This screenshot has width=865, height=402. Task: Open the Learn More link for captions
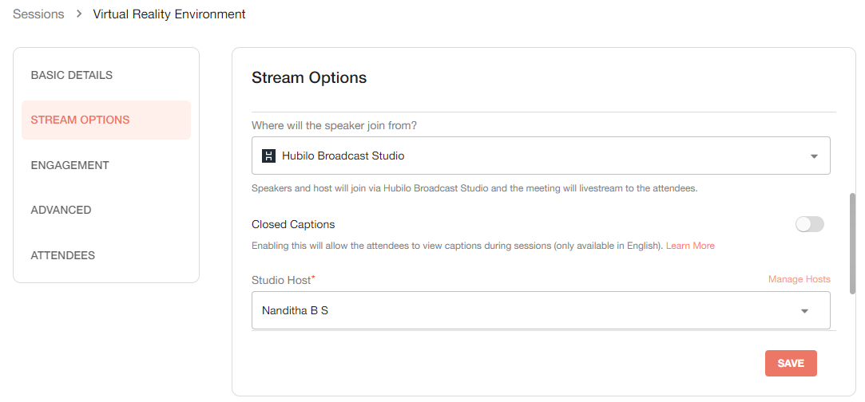(690, 246)
